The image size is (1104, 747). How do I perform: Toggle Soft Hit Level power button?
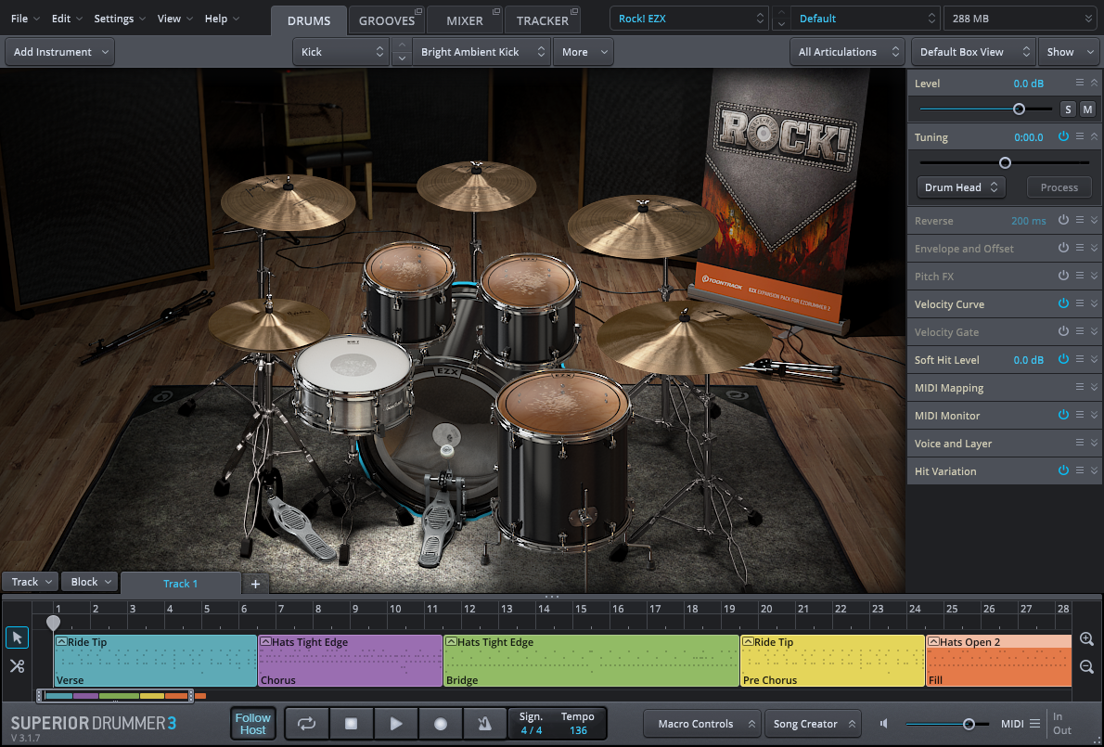[1063, 359]
